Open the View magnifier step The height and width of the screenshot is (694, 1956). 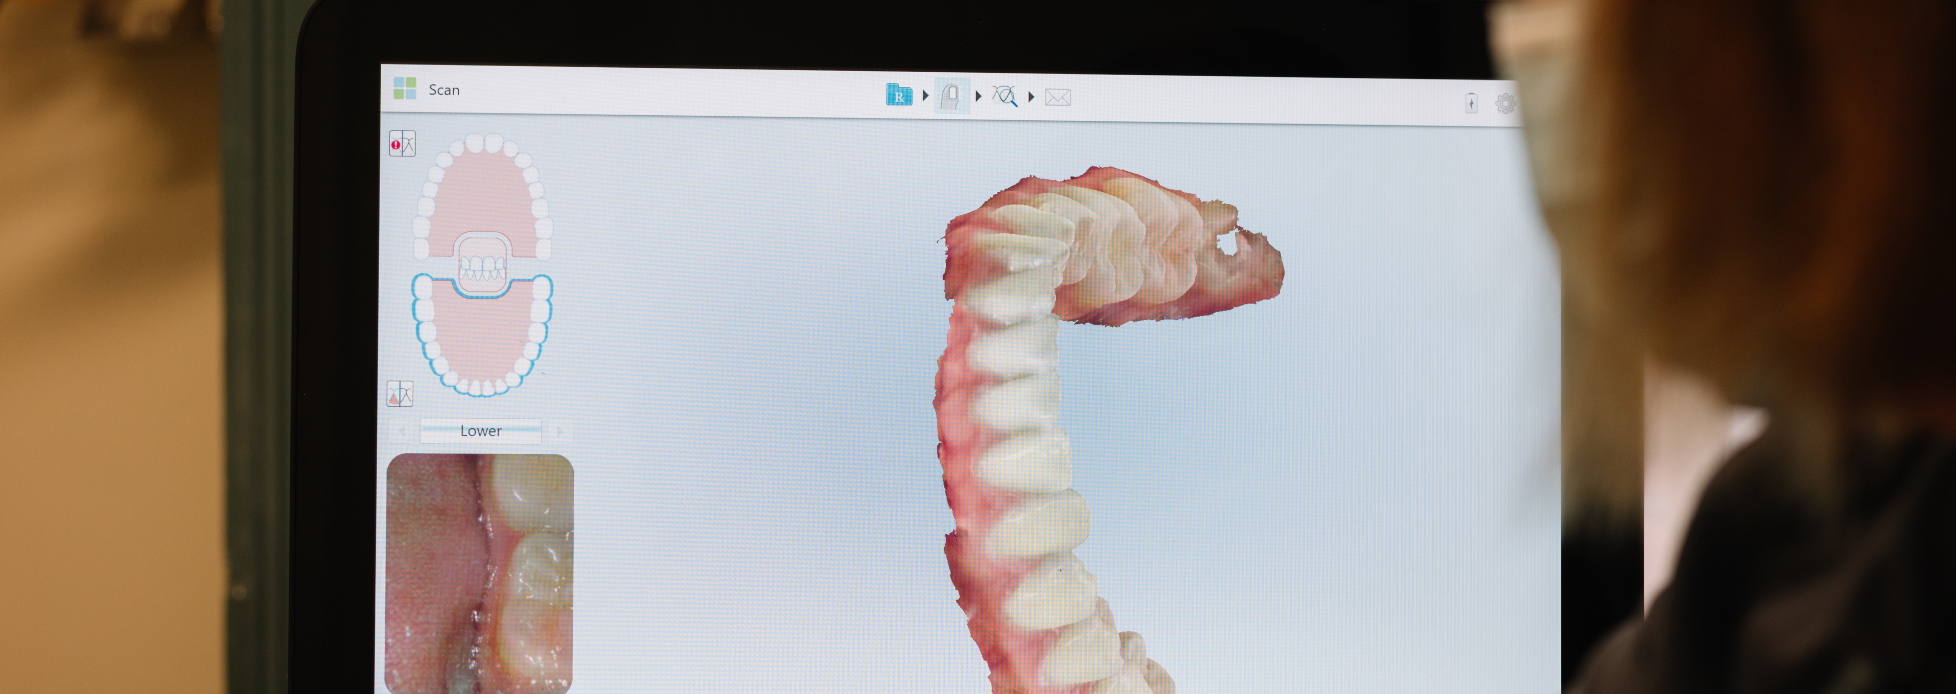1005,96
